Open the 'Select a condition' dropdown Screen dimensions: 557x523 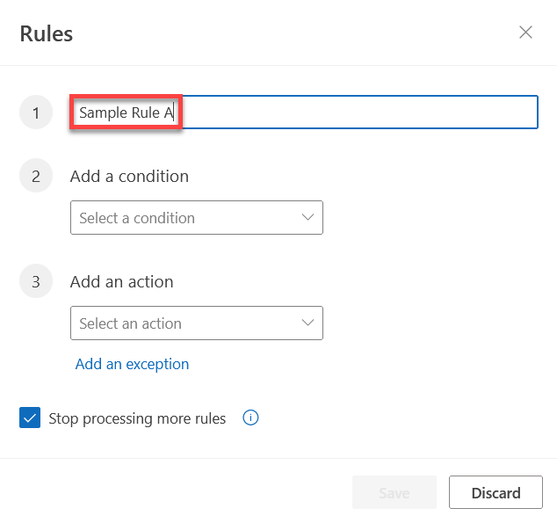pyautogui.click(x=197, y=217)
